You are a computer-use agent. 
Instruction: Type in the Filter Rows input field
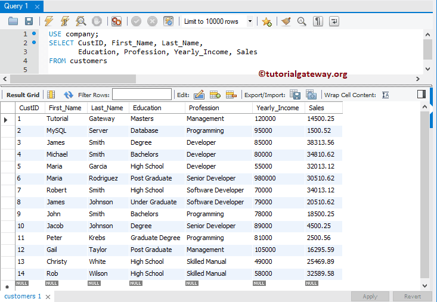point(141,95)
